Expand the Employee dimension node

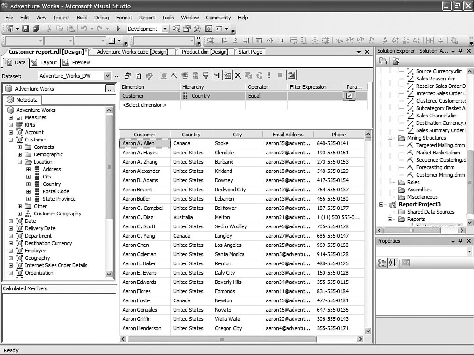(x=11, y=251)
